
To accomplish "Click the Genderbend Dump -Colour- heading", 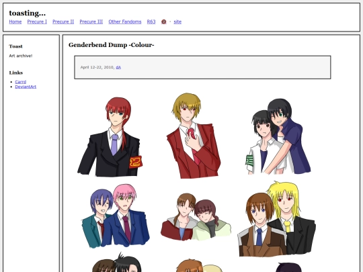I will pos(112,45).
